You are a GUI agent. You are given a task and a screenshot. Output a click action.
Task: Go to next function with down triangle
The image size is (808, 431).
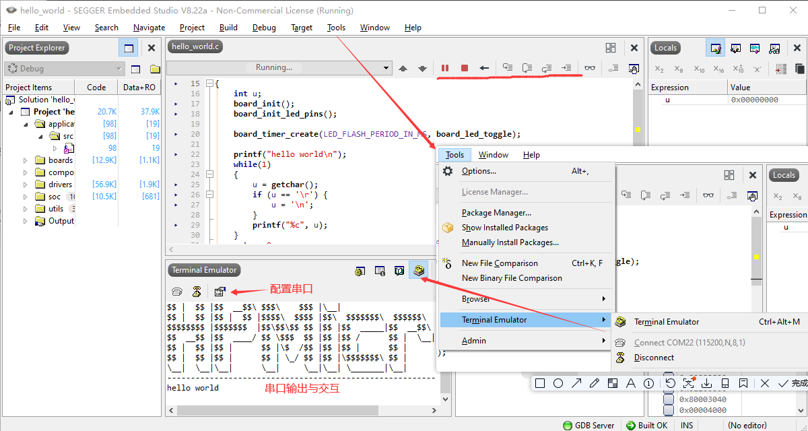[423, 68]
